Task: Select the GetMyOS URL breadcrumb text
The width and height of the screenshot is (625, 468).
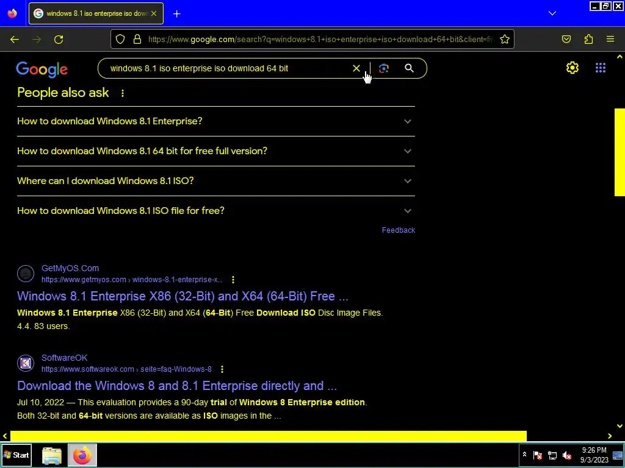Action: (132, 280)
